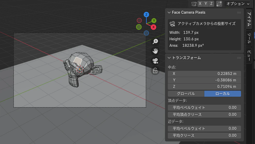Open the ビュー sidebar tab
Image resolution: width=255 pixels, height=144 pixels.
[x=249, y=56]
